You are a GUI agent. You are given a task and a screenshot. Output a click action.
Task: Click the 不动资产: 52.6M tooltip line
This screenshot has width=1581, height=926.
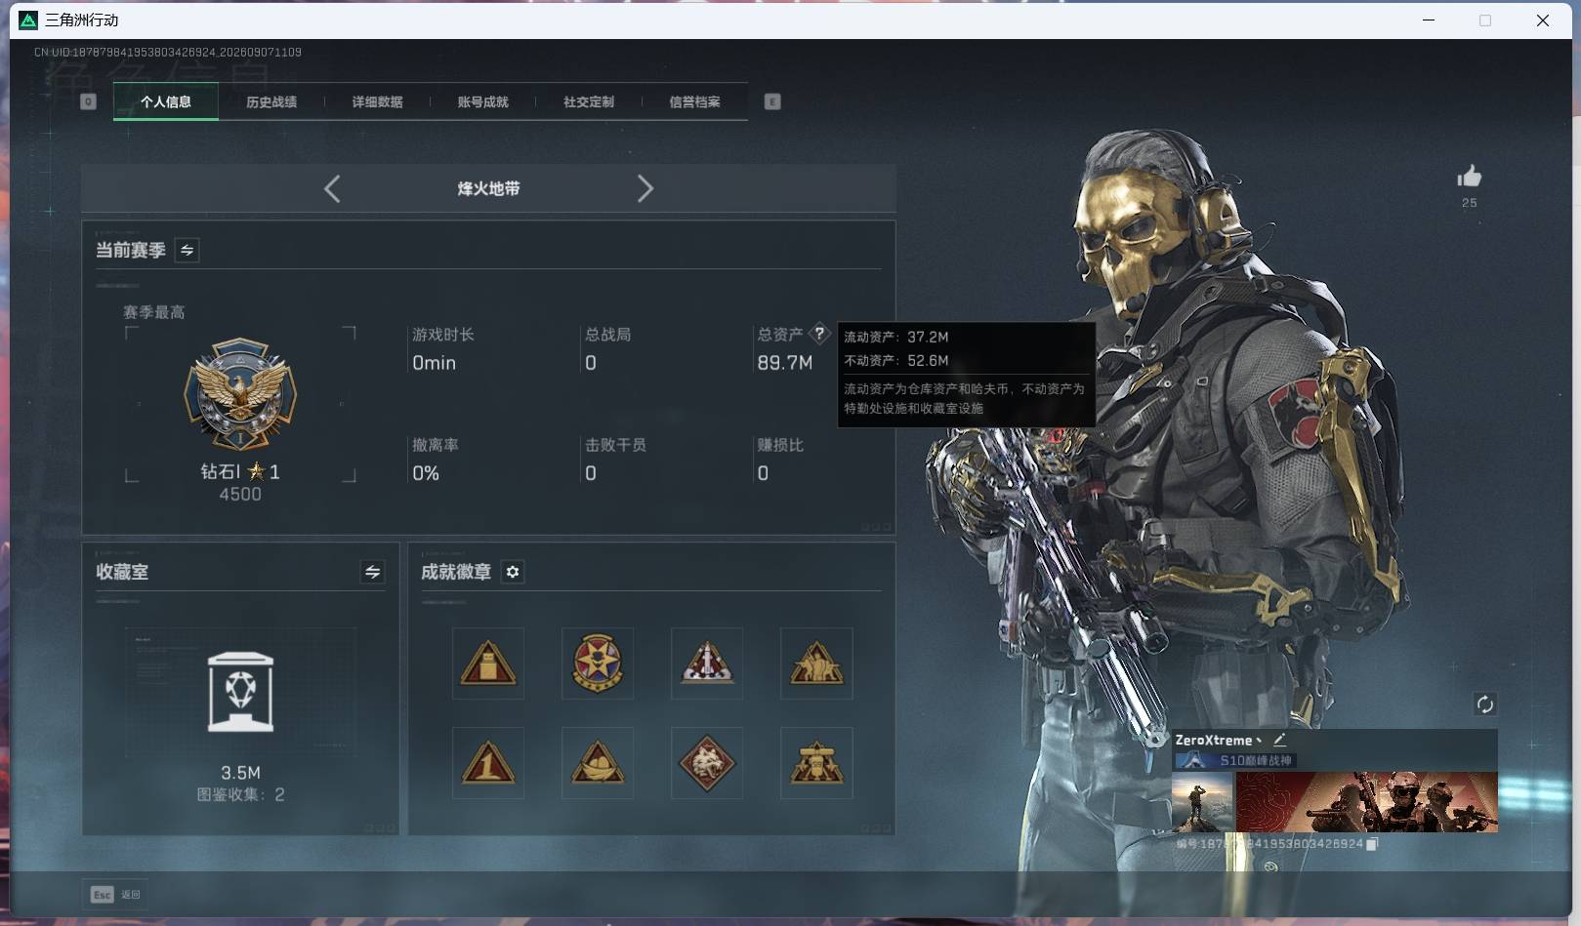tap(896, 361)
